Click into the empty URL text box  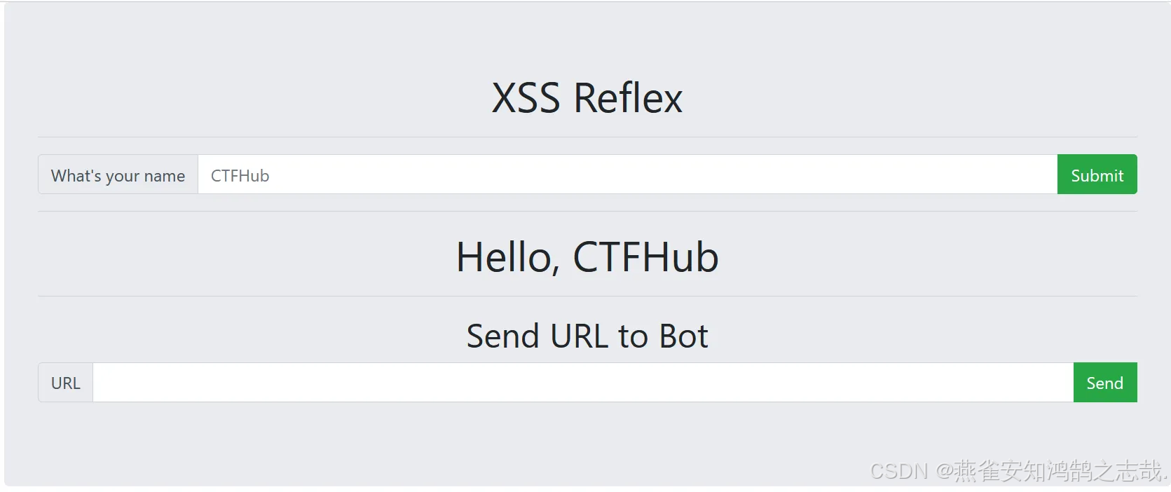click(x=582, y=383)
